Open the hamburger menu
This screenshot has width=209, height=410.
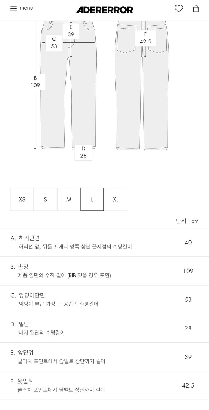(x=13, y=8)
